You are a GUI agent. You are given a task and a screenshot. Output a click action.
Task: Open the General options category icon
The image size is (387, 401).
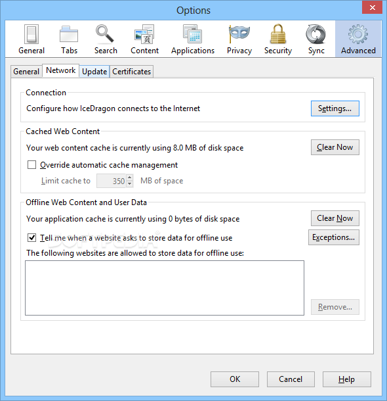(31, 34)
